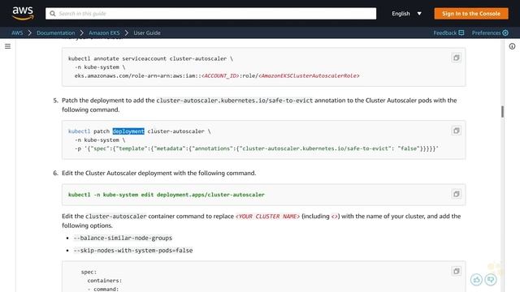
Task: Click the <YOUR CLUSTER NAME> placeholder text
Action: (x=267, y=217)
